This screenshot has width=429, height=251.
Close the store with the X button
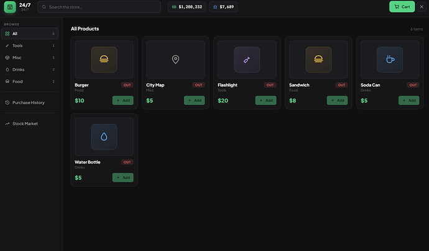422,7
